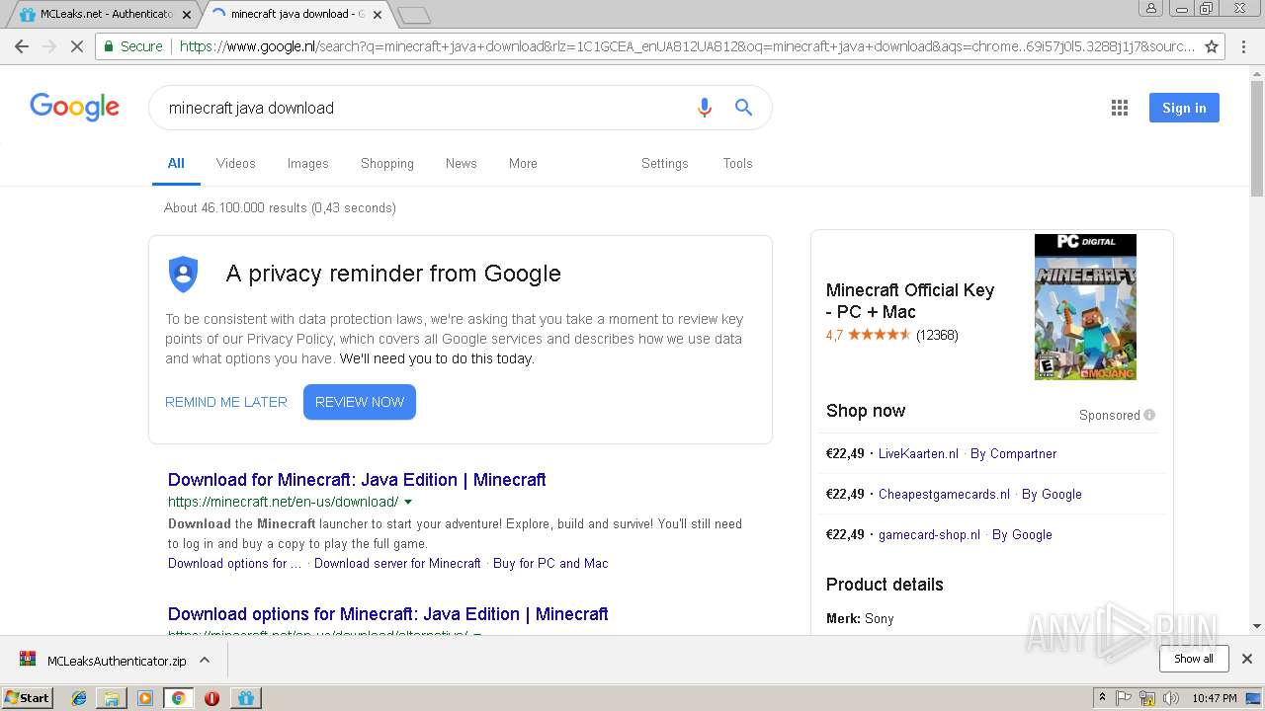Click the browser forward arrow
The height and width of the screenshot is (711, 1265).
49,46
